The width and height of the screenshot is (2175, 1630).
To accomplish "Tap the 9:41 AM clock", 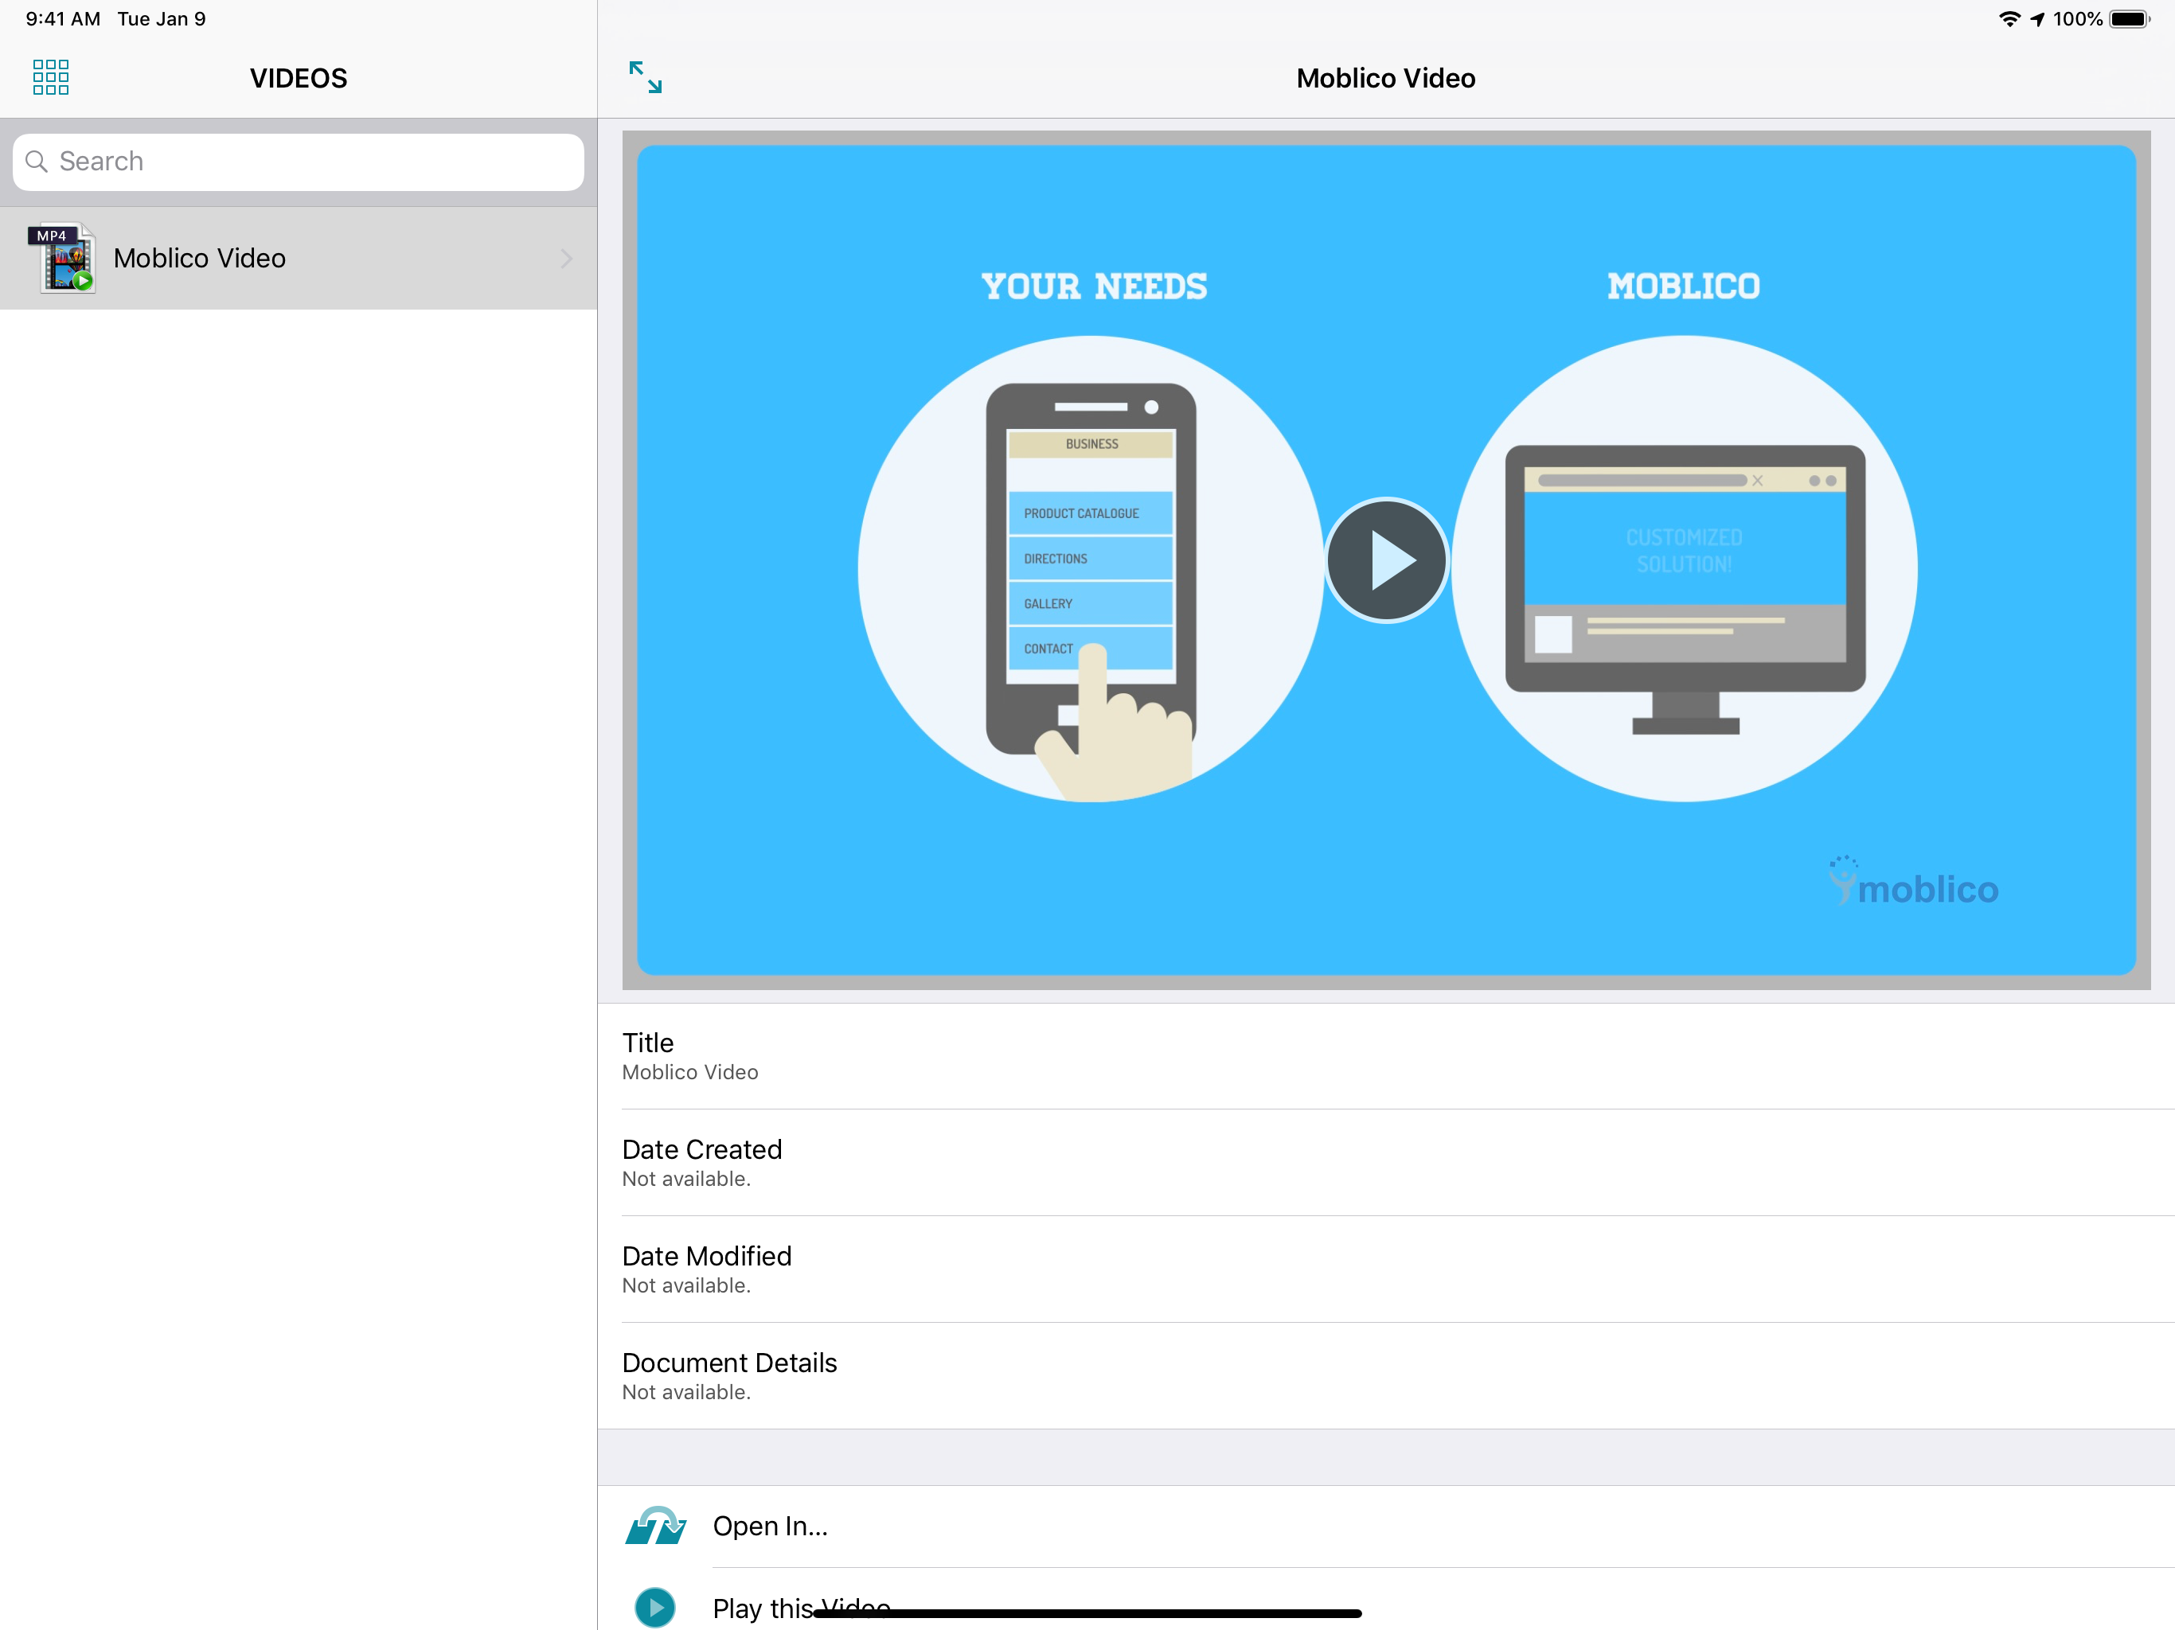I will click(x=63, y=18).
